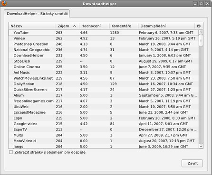Select the YouTube row
This screenshot has height=175, width=212.
click(104, 33)
